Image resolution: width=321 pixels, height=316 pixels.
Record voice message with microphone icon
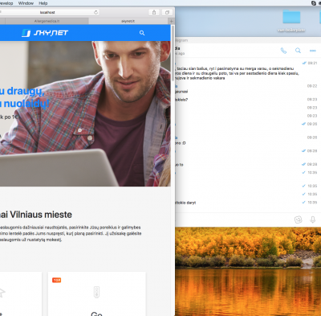pos(312,220)
